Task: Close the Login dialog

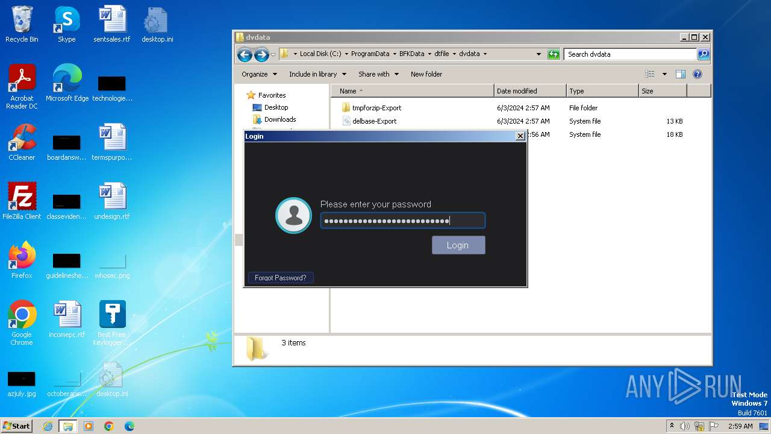Action: pyautogui.click(x=520, y=136)
